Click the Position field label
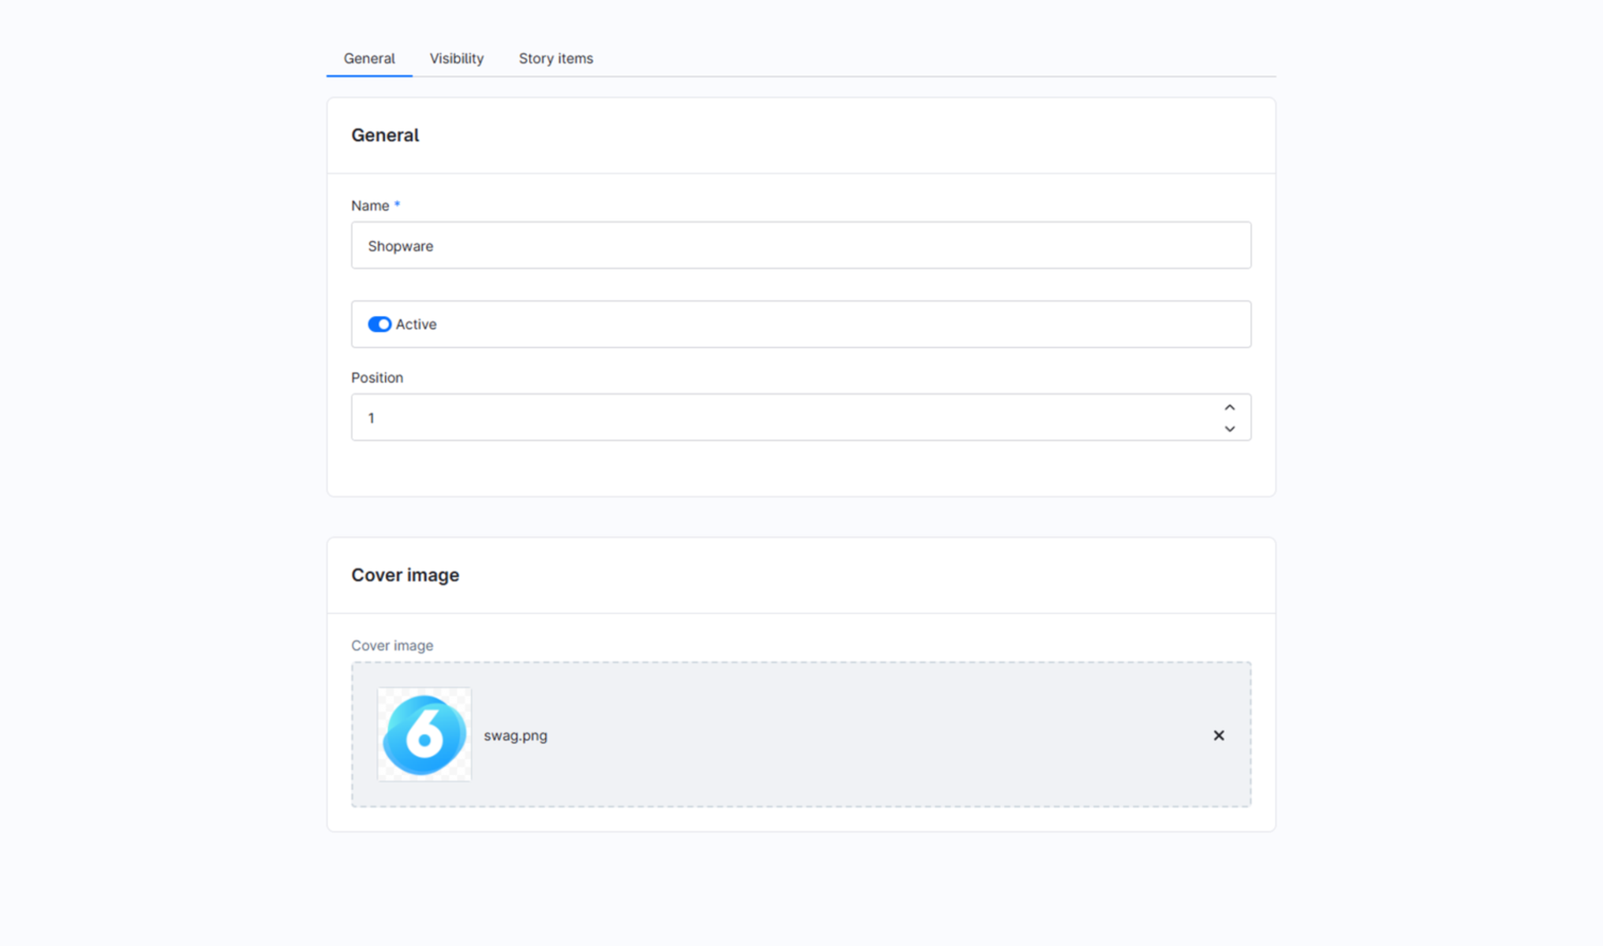The height and width of the screenshot is (946, 1603). click(x=377, y=378)
